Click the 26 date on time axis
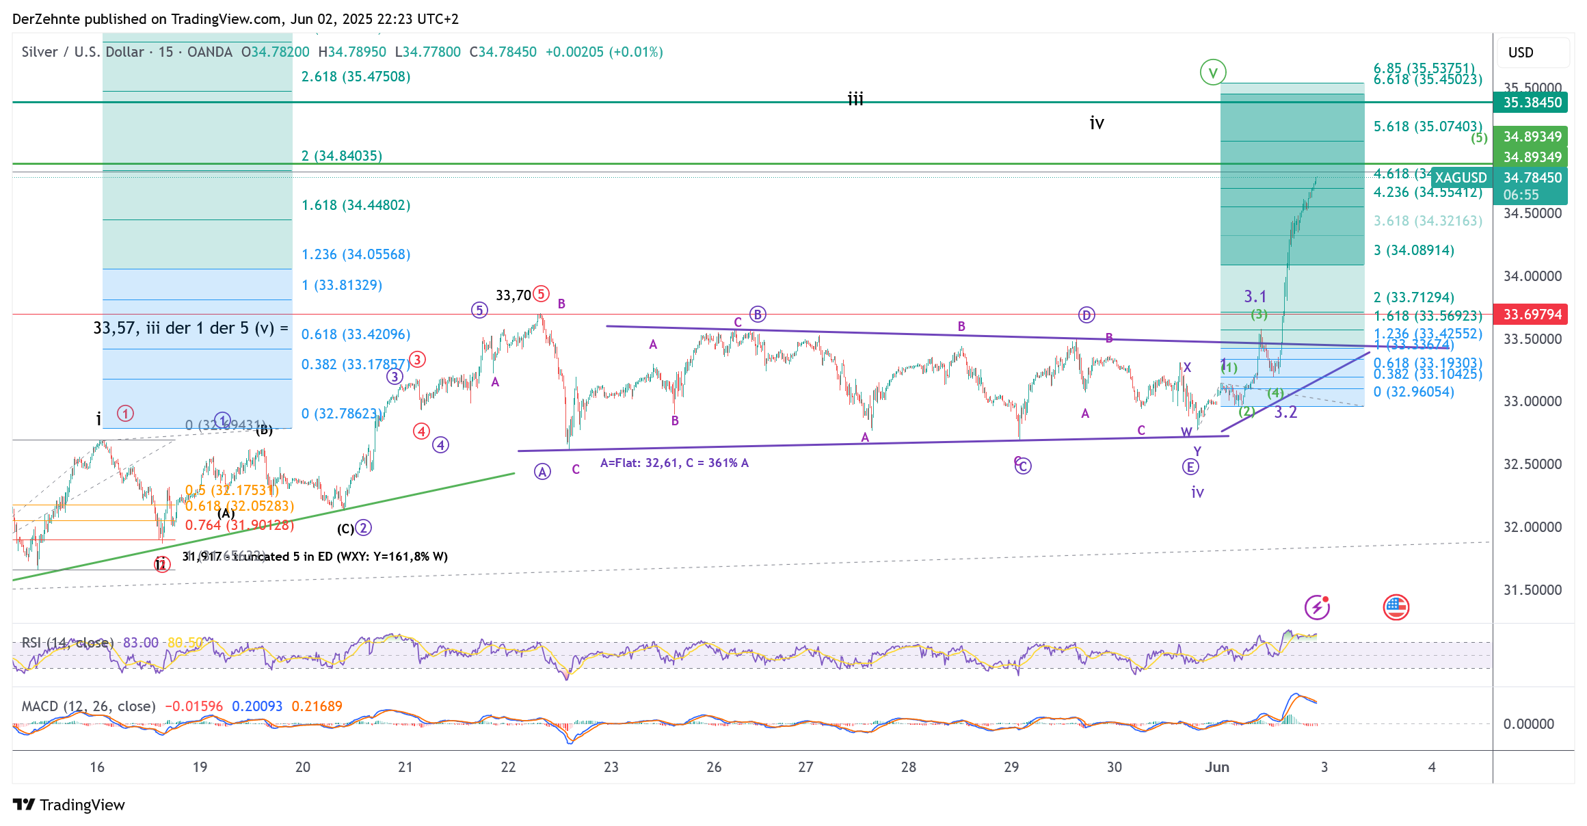Image resolution: width=1587 pixels, height=826 pixels. (714, 767)
